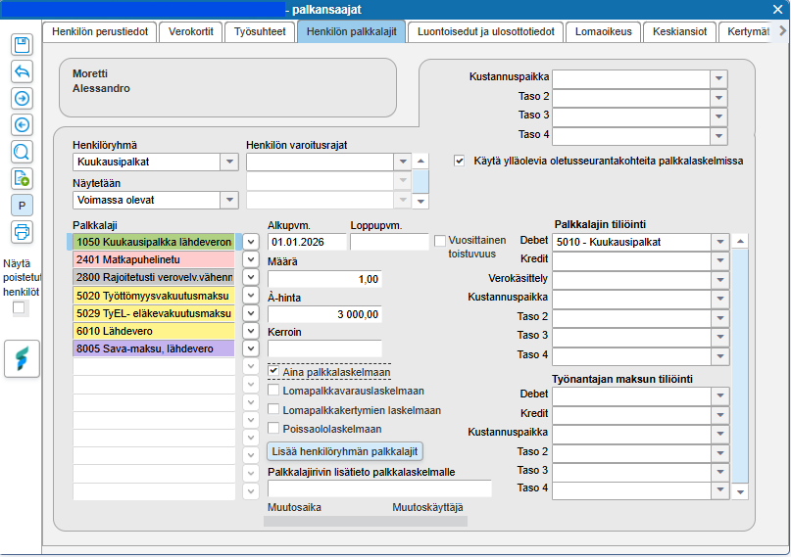Toggle Aina palkkalaskelmaan checkbox
791x557 pixels.
pyautogui.click(x=273, y=371)
